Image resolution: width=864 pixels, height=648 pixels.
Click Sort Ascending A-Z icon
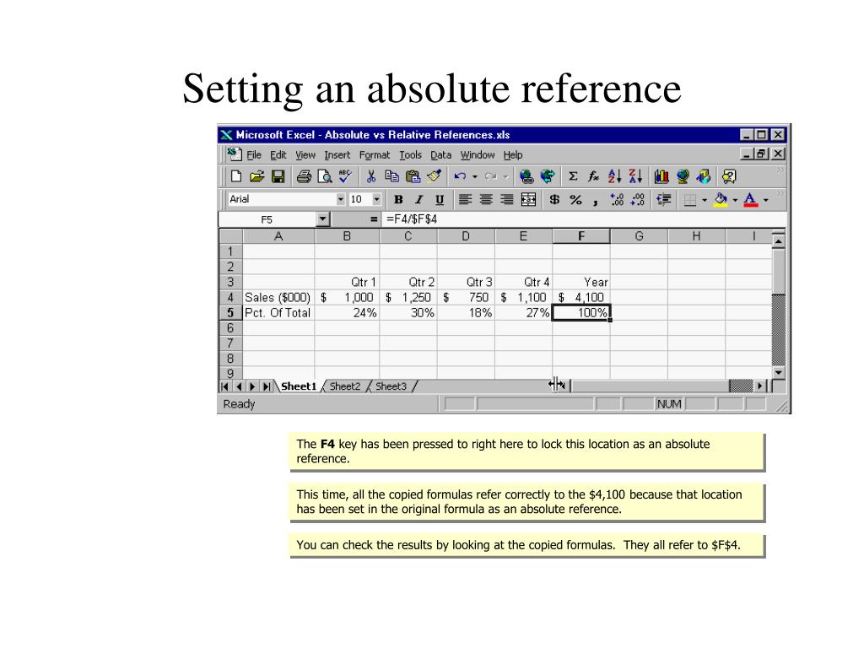614,176
